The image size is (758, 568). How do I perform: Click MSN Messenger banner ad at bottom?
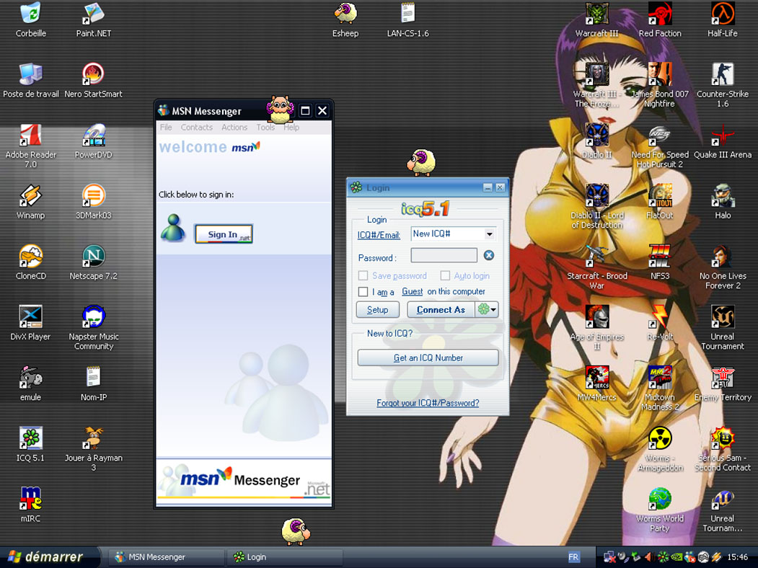(244, 481)
